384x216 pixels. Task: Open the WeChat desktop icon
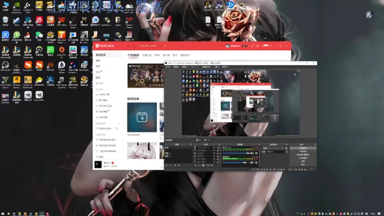(x=39, y=36)
